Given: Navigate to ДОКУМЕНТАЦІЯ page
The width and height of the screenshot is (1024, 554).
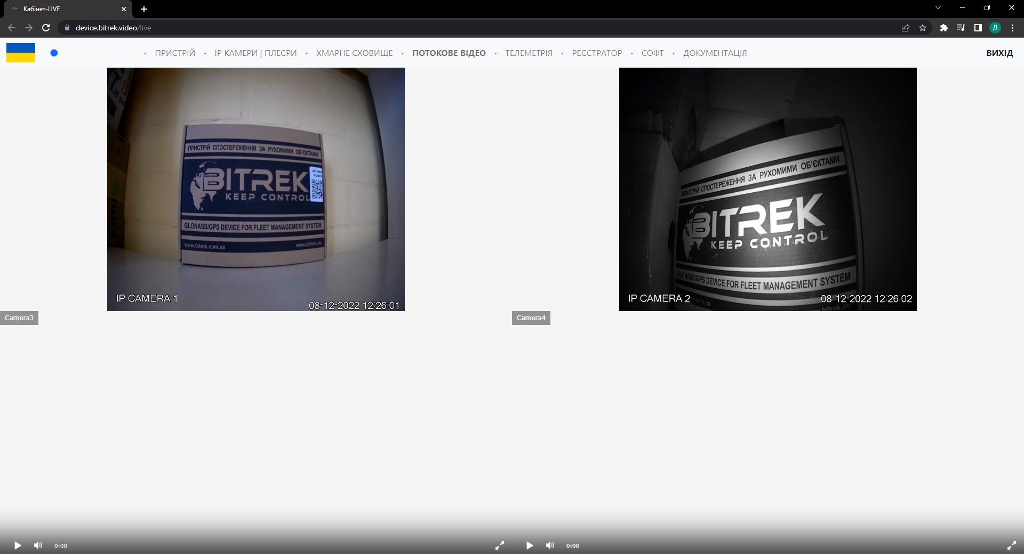Looking at the screenshot, I should [x=715, y=53].
